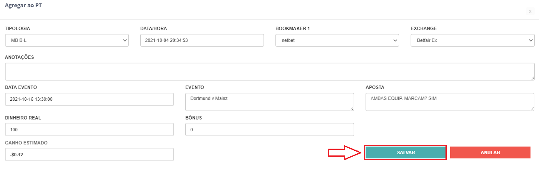Click the DINHEIRO REAL field
539x169 pixels.
(89, 129)
